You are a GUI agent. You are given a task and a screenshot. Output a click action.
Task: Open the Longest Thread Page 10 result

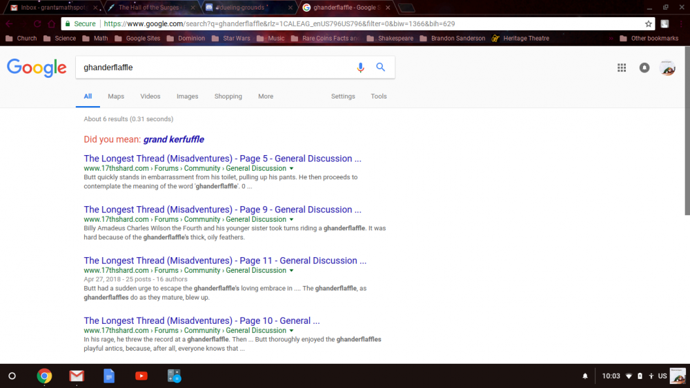tap(201, 320)
